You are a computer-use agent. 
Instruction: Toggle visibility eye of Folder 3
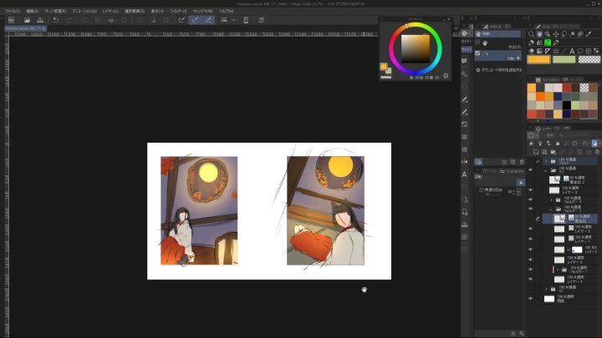(x=530, y=199)
